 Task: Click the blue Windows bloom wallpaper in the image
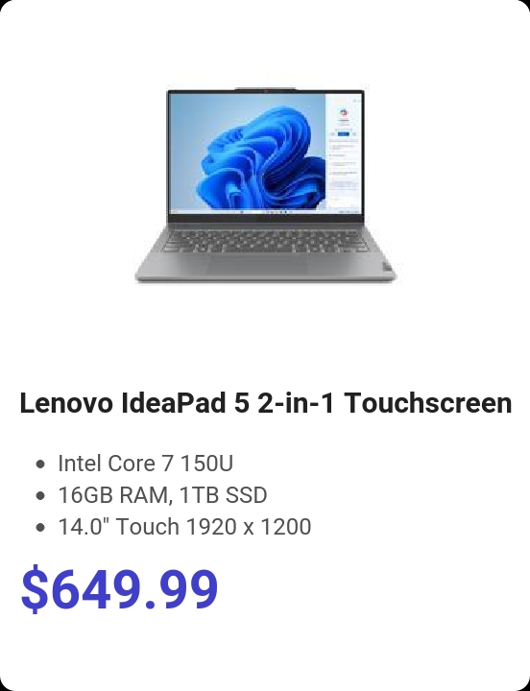coord(260,156)
